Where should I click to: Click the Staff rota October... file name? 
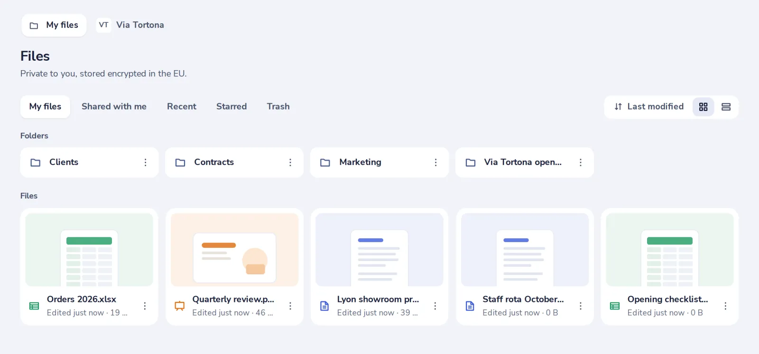pos(523,300)
